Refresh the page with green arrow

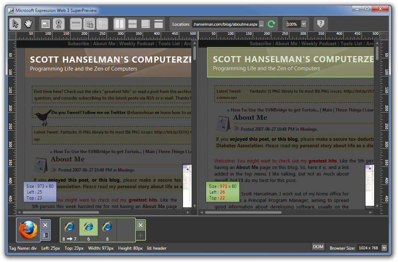(x=271, y=24)
